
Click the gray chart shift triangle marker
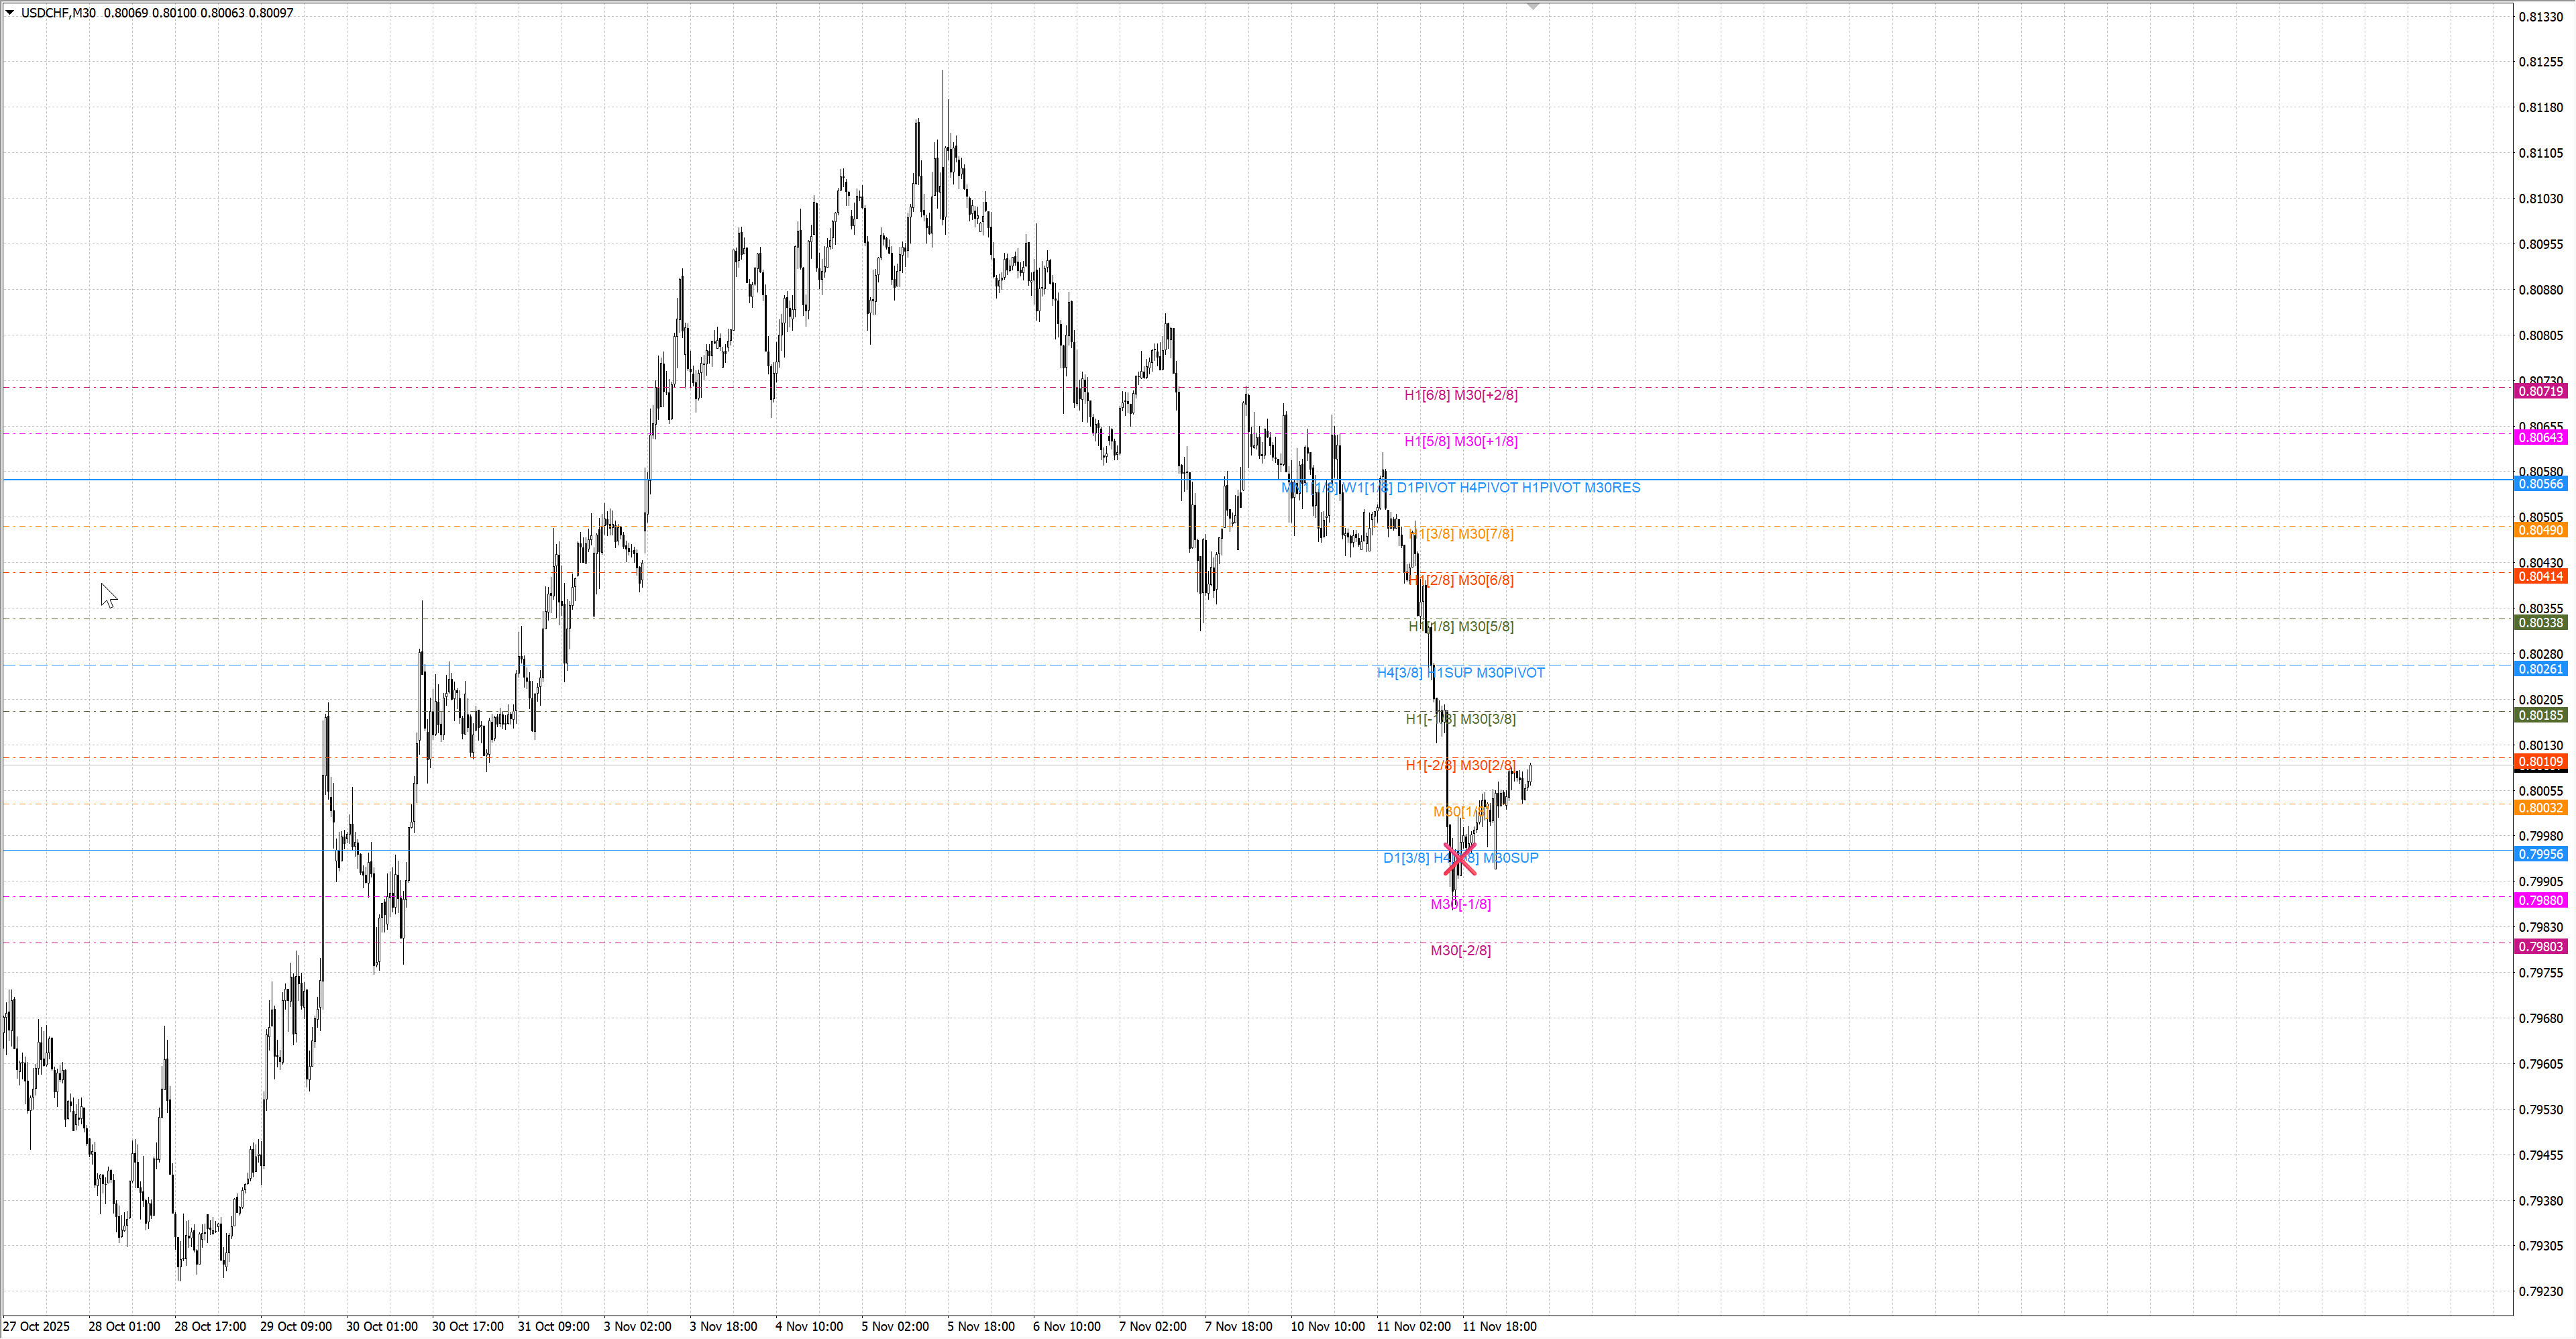point(1533,7)
